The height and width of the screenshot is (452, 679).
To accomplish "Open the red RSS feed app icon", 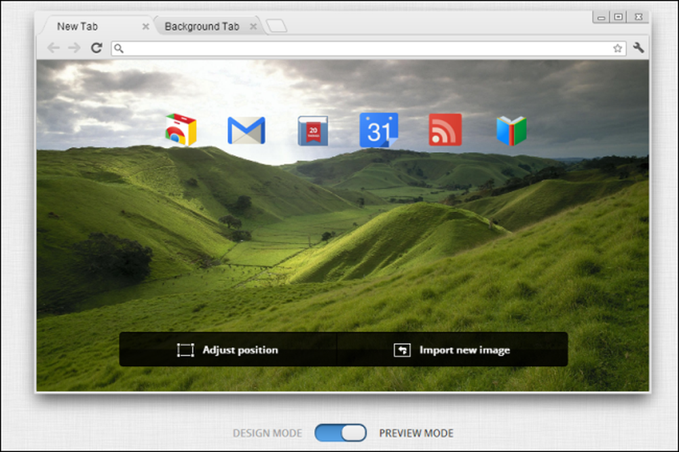I will click(445, 130).
